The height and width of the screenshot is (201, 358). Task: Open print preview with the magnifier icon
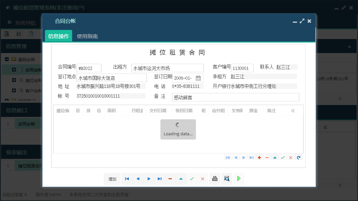[227, 179]
